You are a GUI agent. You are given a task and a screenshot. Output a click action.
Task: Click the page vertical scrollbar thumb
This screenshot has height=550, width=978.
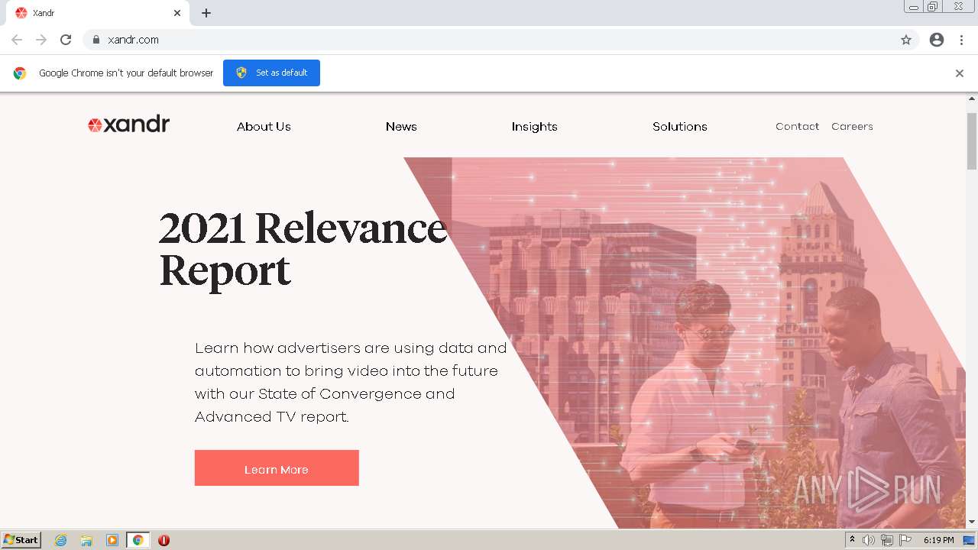click(x=972, y=141)
